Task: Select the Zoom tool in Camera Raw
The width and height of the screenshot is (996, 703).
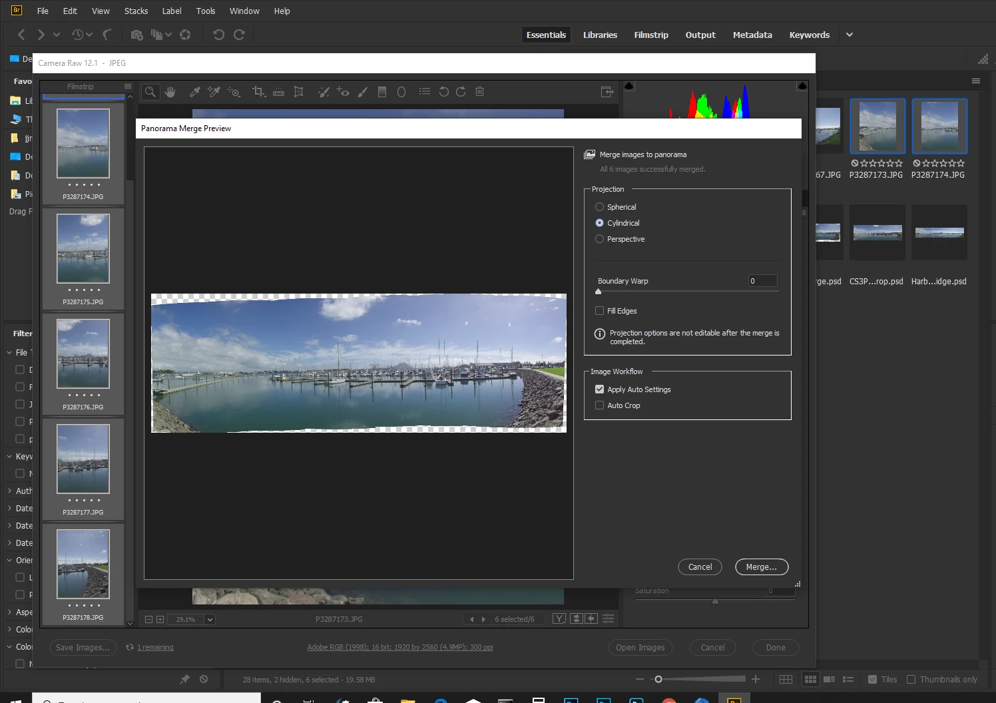Action: pos(150,92)
